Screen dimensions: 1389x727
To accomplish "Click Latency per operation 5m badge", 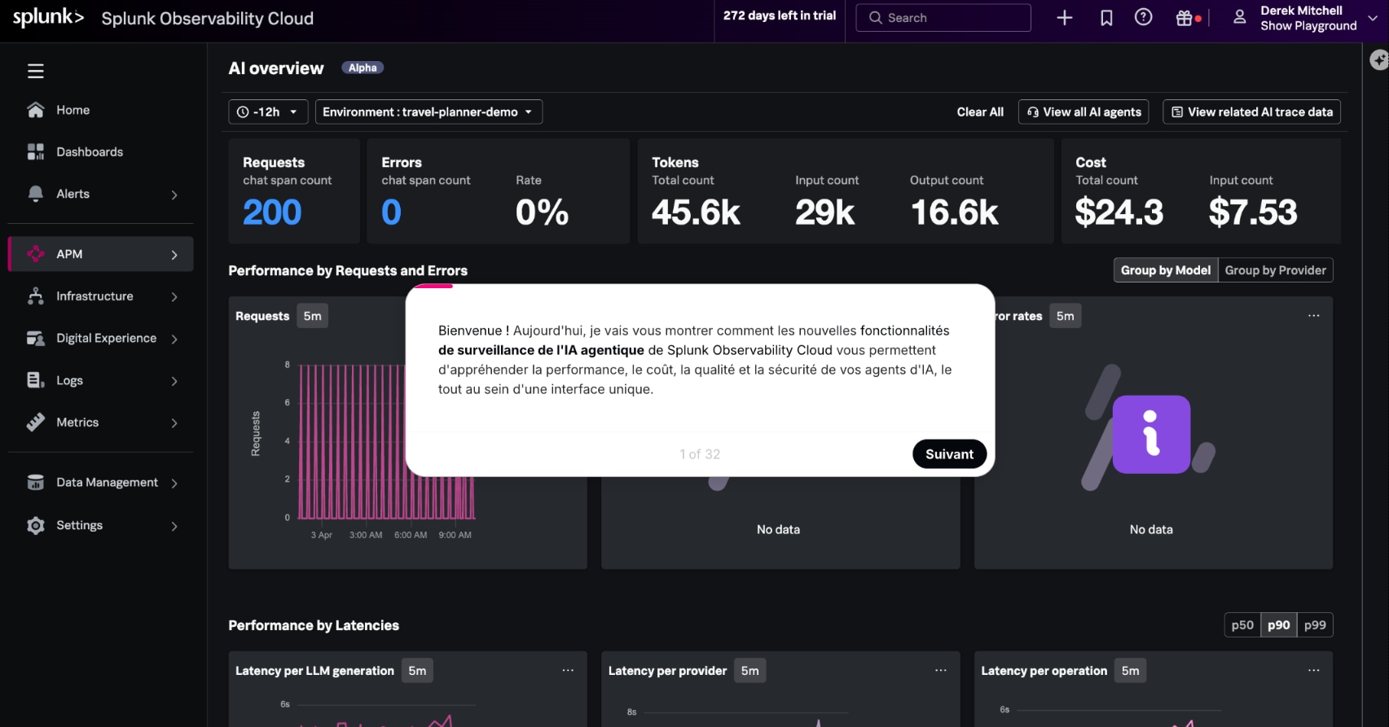I will (1131, 671).
